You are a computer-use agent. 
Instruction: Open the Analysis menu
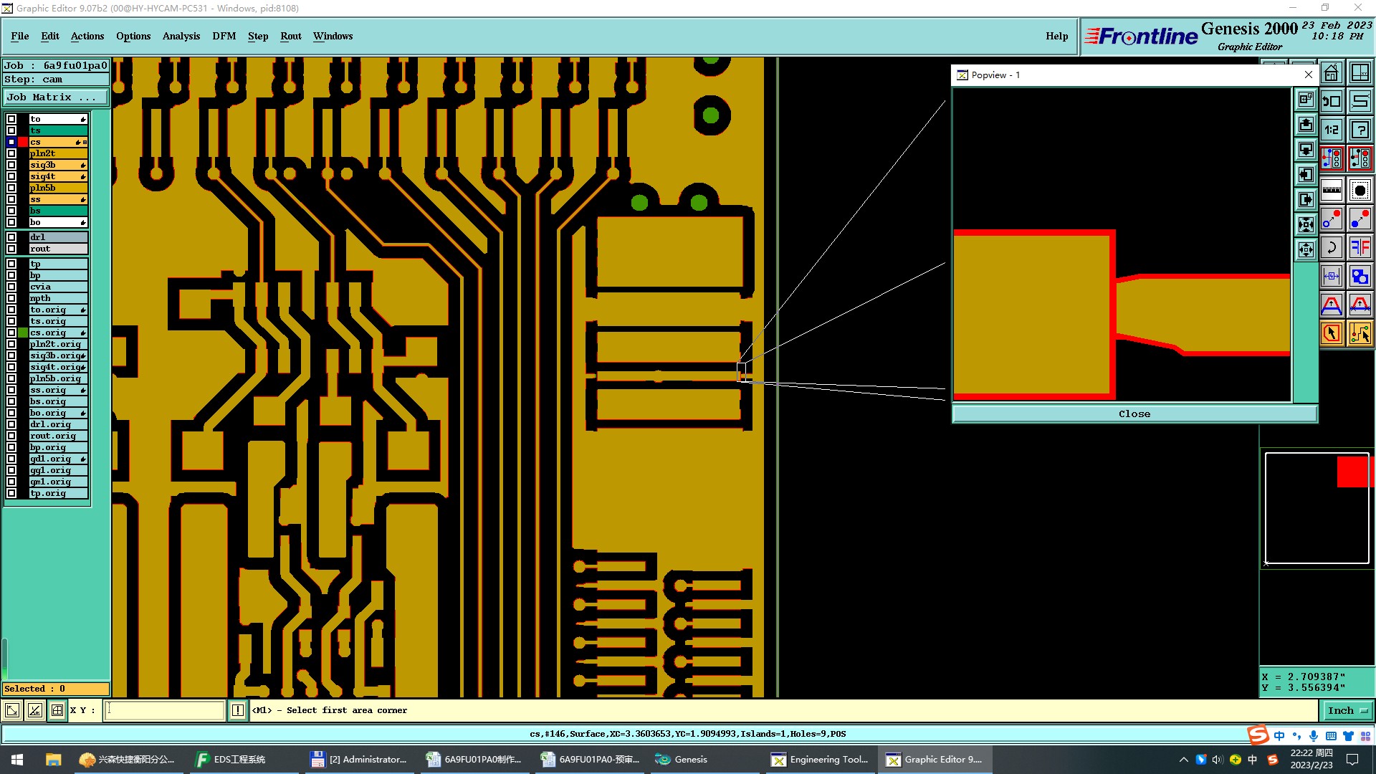[181, 36]
